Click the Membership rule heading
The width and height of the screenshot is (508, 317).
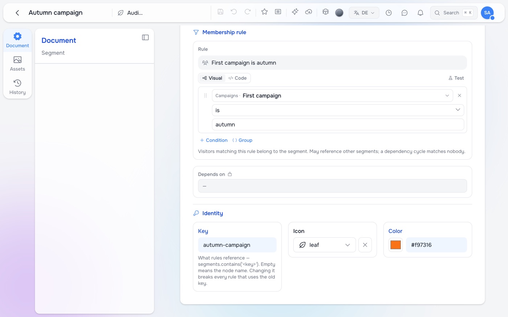pyautogui.click(x=224, y=32)
